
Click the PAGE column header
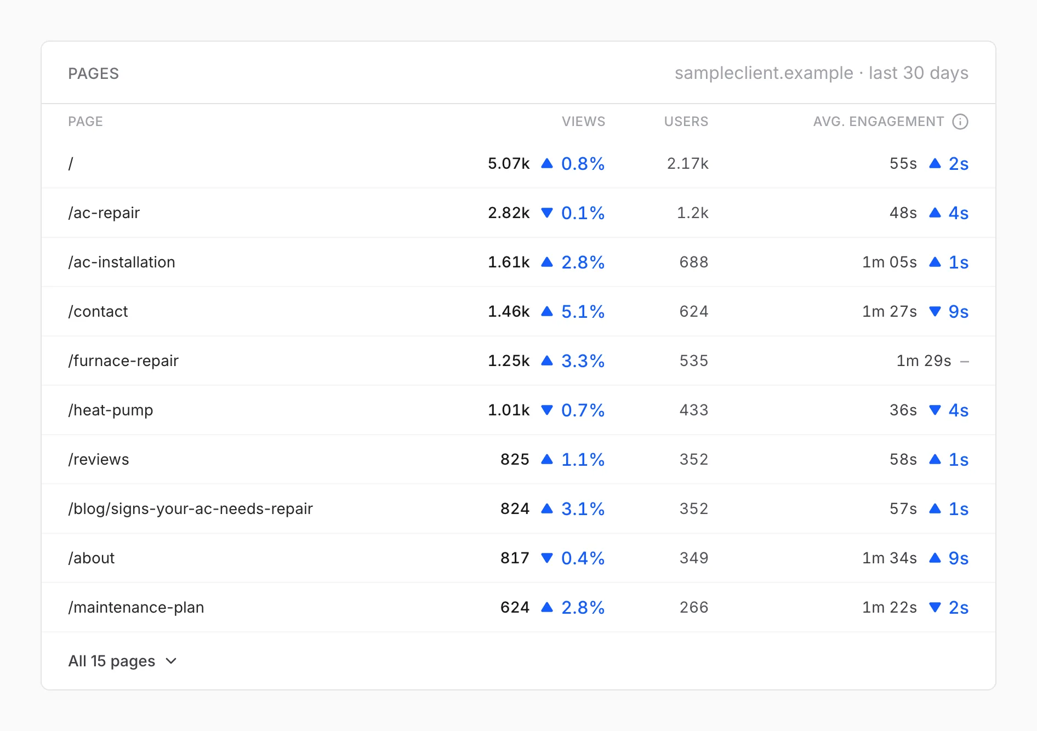click(86, 122)
